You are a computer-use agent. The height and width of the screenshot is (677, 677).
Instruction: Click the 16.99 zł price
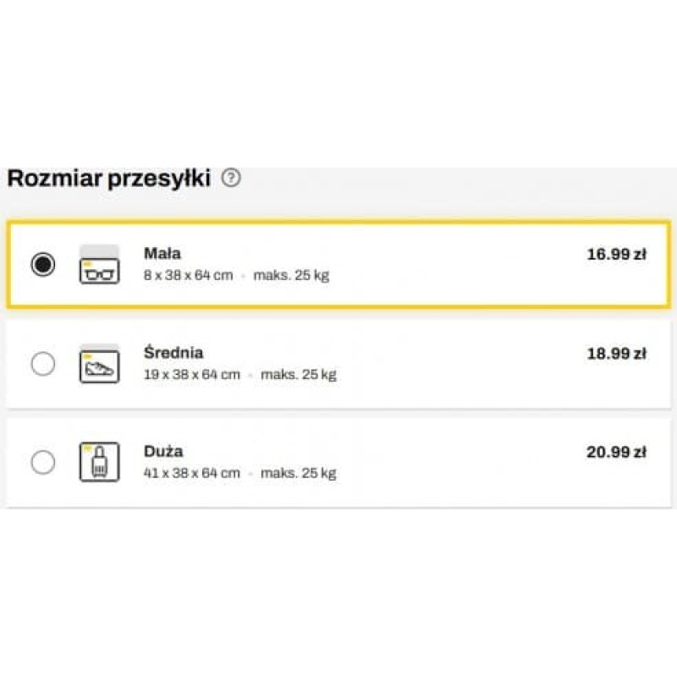(616, 254)
